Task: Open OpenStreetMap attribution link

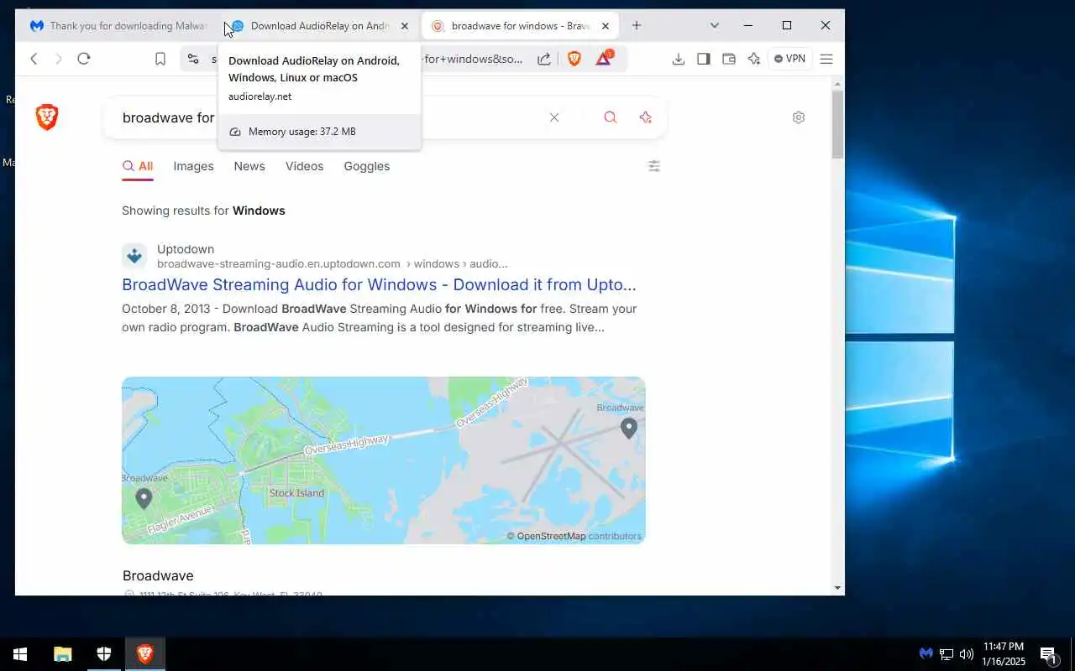Action: point(551,536)
